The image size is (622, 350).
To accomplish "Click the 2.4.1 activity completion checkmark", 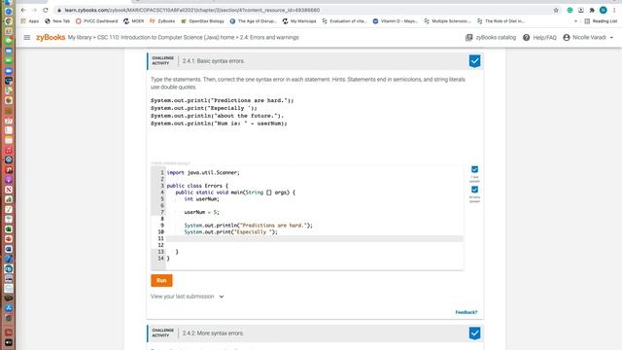I will (x=474, y=61).
